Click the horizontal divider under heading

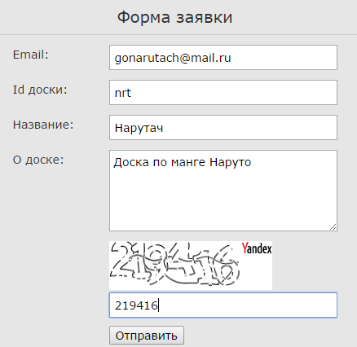pyautogui.click(x=178, y=34)
